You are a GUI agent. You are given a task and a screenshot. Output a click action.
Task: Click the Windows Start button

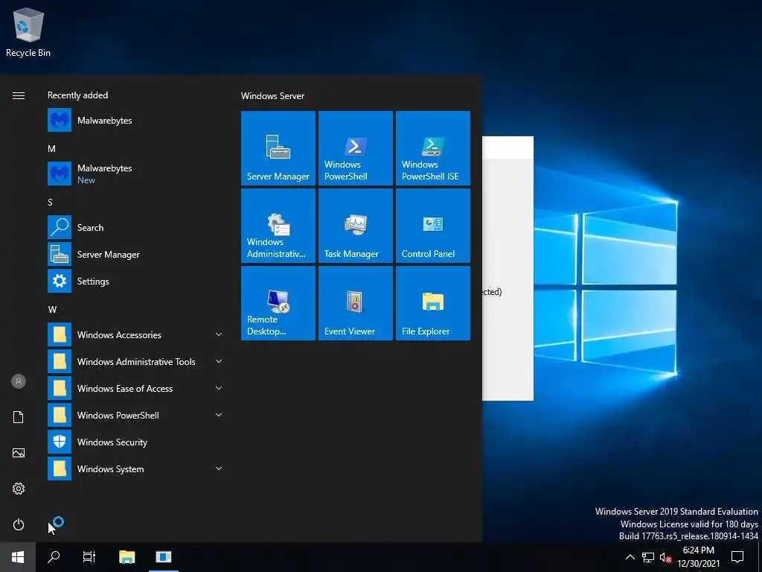pos(18,556)
